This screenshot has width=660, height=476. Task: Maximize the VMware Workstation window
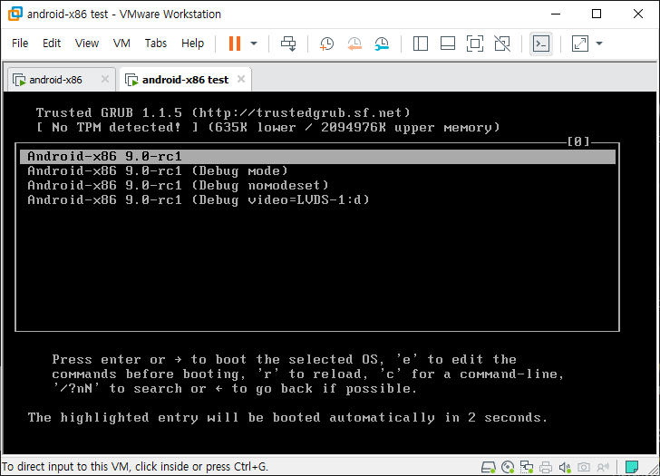pos(597,14)
